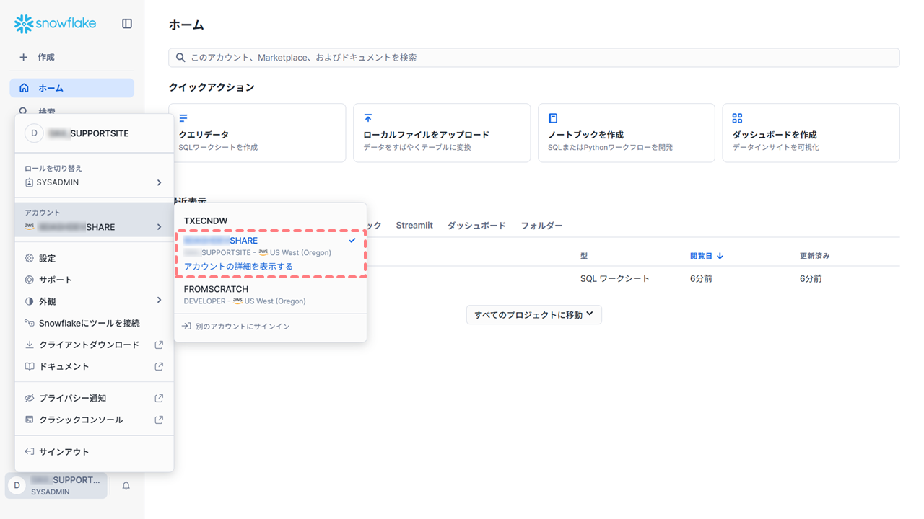Click the sign-out arrow icon

click(30, 452)
